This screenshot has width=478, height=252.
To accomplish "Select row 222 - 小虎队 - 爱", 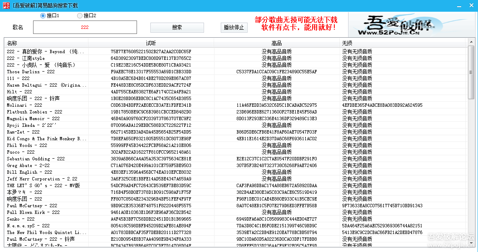I will (235, 65).
